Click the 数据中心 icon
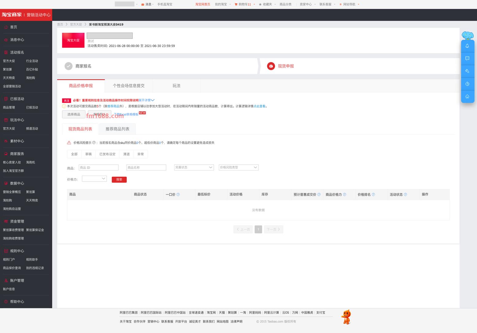477x333 pixels. tap(6, 183)
